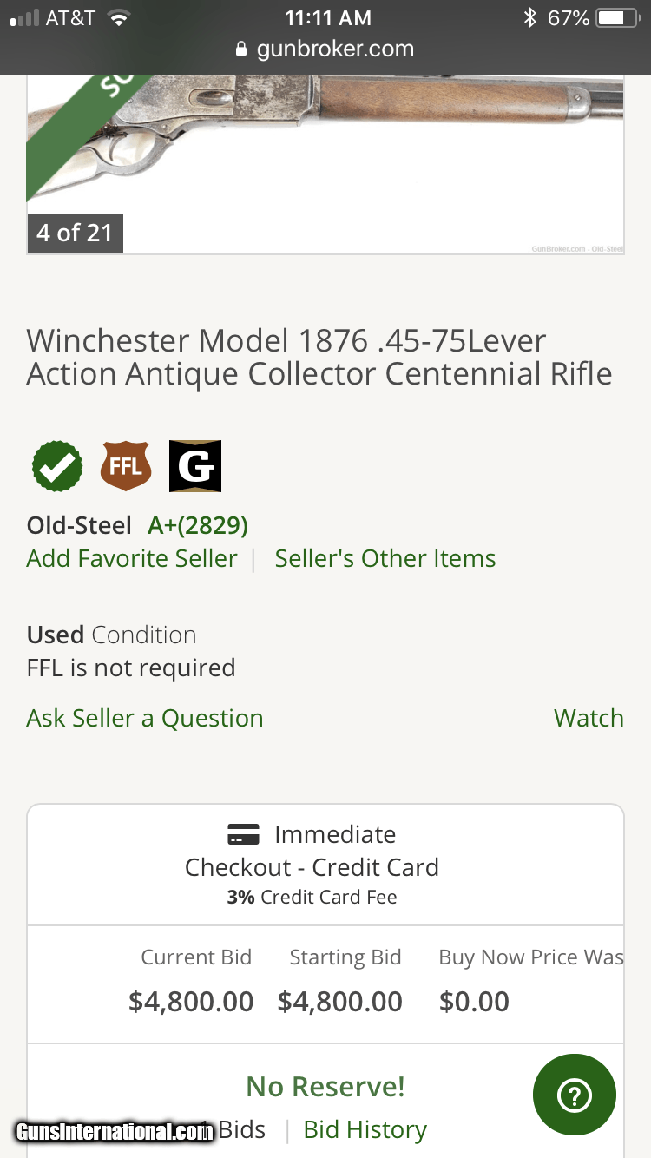Click the black G Gold member badge

point(195,466)
